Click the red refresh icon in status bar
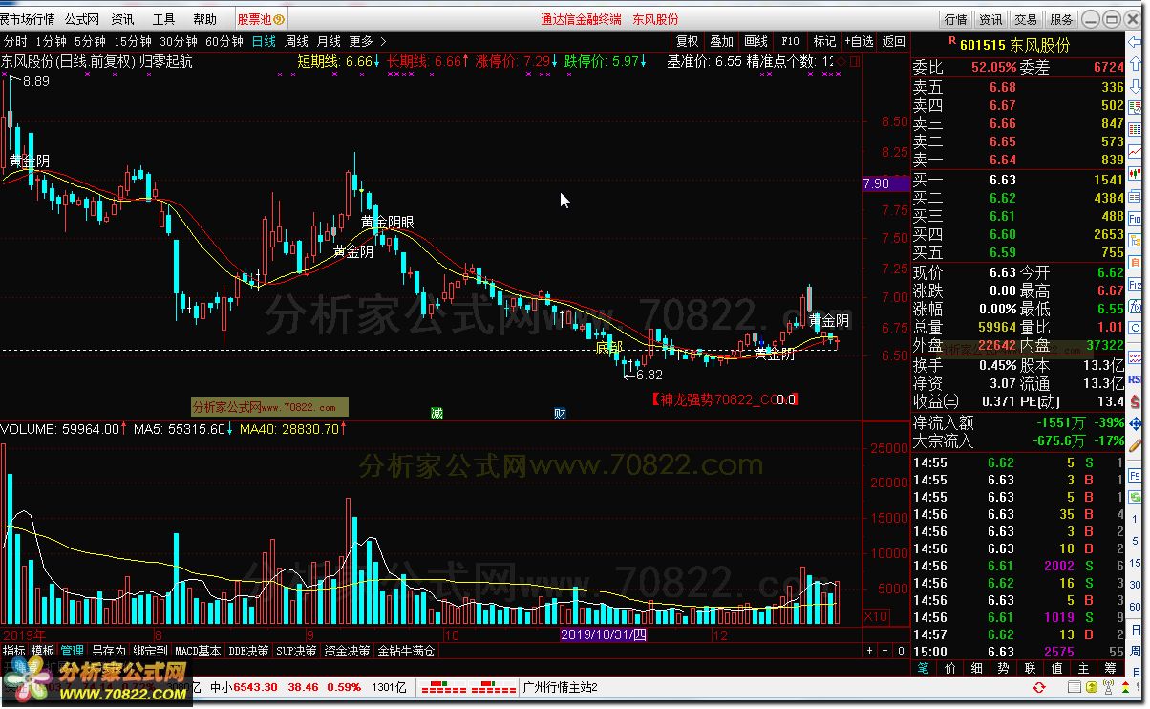 pos(1038,687)
